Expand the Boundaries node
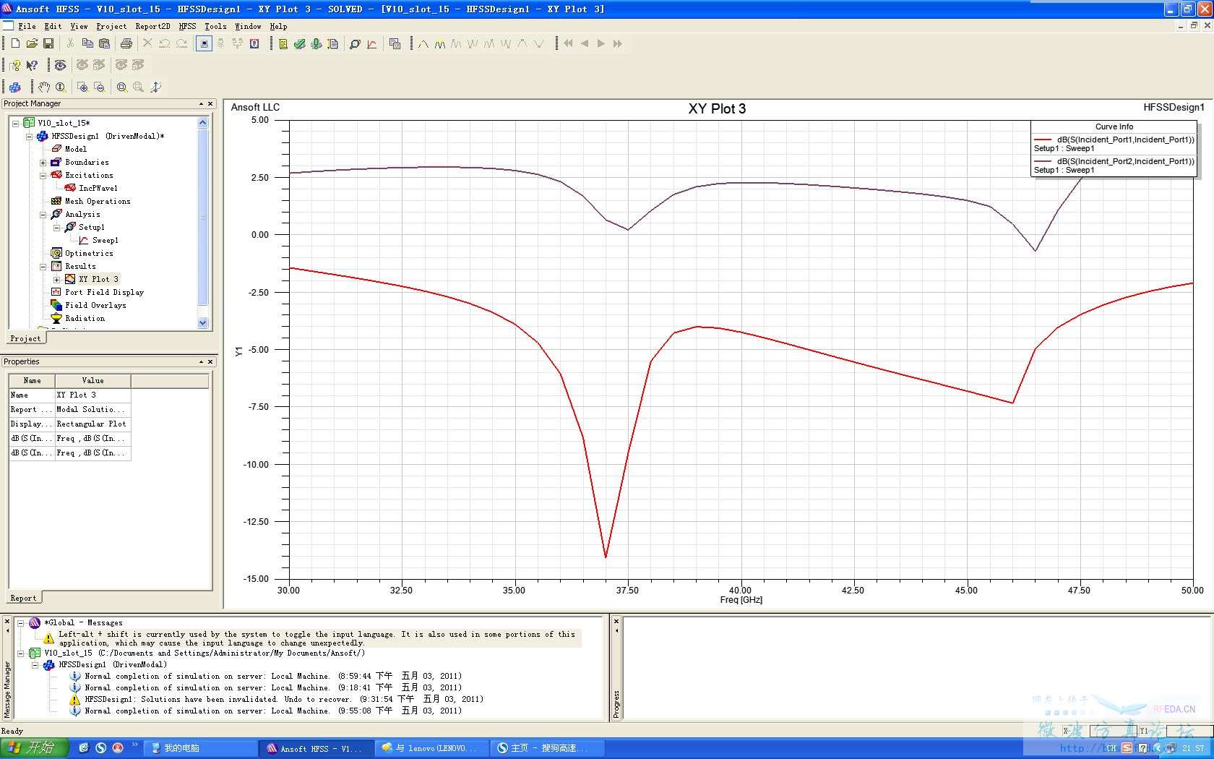1214x759 pixels. click(43, 163)
